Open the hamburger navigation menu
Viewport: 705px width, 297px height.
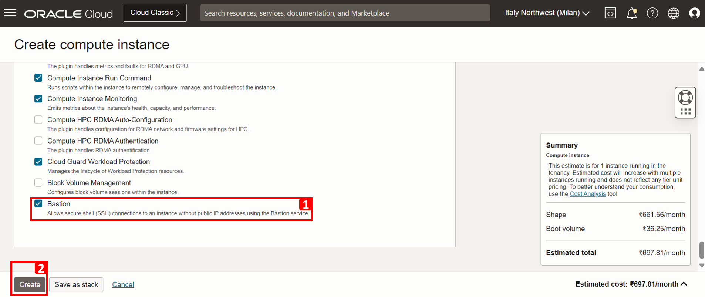(10, 13)
